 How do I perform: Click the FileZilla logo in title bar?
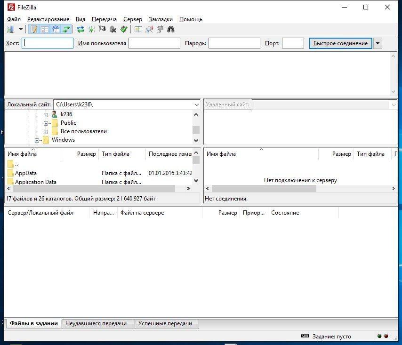pos(11,7)
